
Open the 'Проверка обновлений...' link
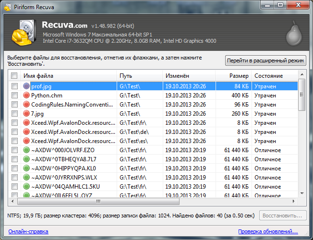[x=268, y=232]
